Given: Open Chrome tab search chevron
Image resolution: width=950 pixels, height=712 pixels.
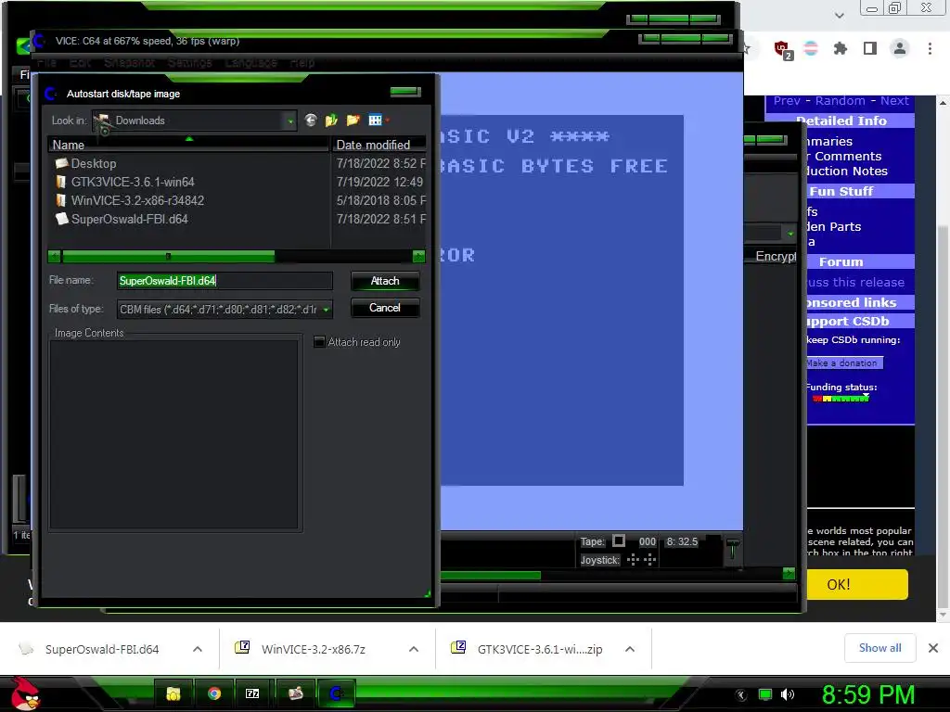Looking at the screenshot, I should [839, 15].
